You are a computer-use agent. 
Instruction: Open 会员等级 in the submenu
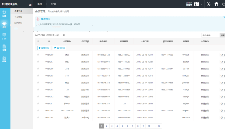18,17
